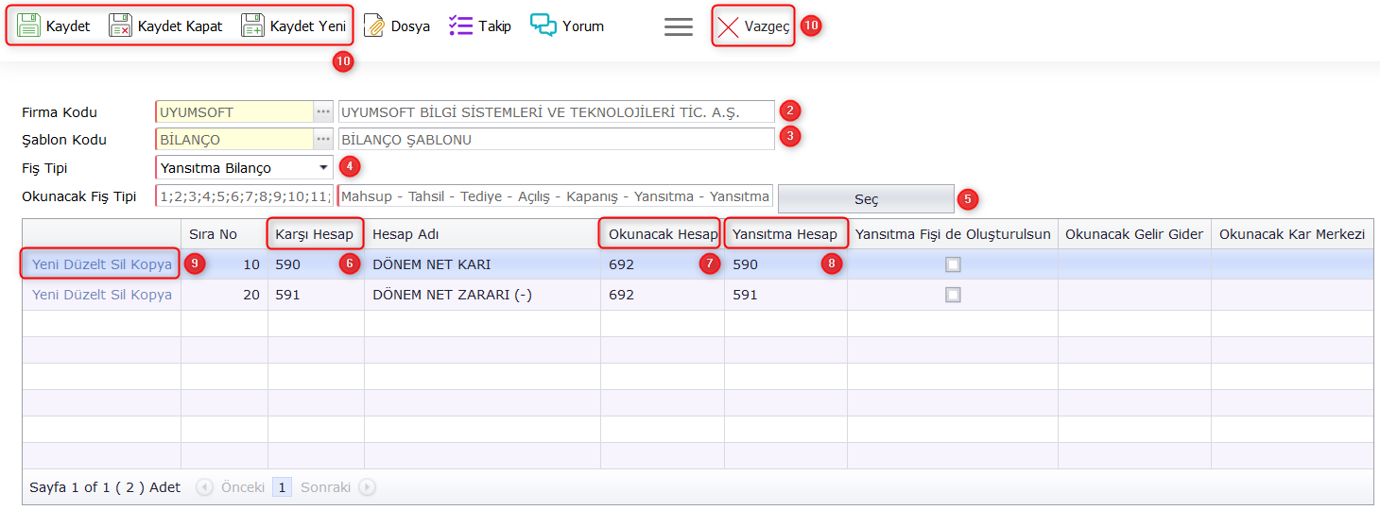Click the Kaydet Yeni toolbar icon

[252, 26]
